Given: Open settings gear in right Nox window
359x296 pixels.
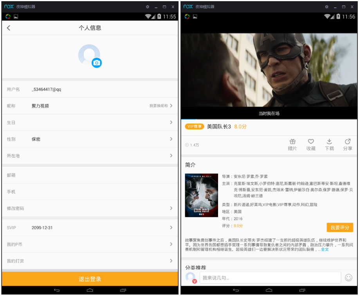Looking at the screenshot, I should 327,7.
